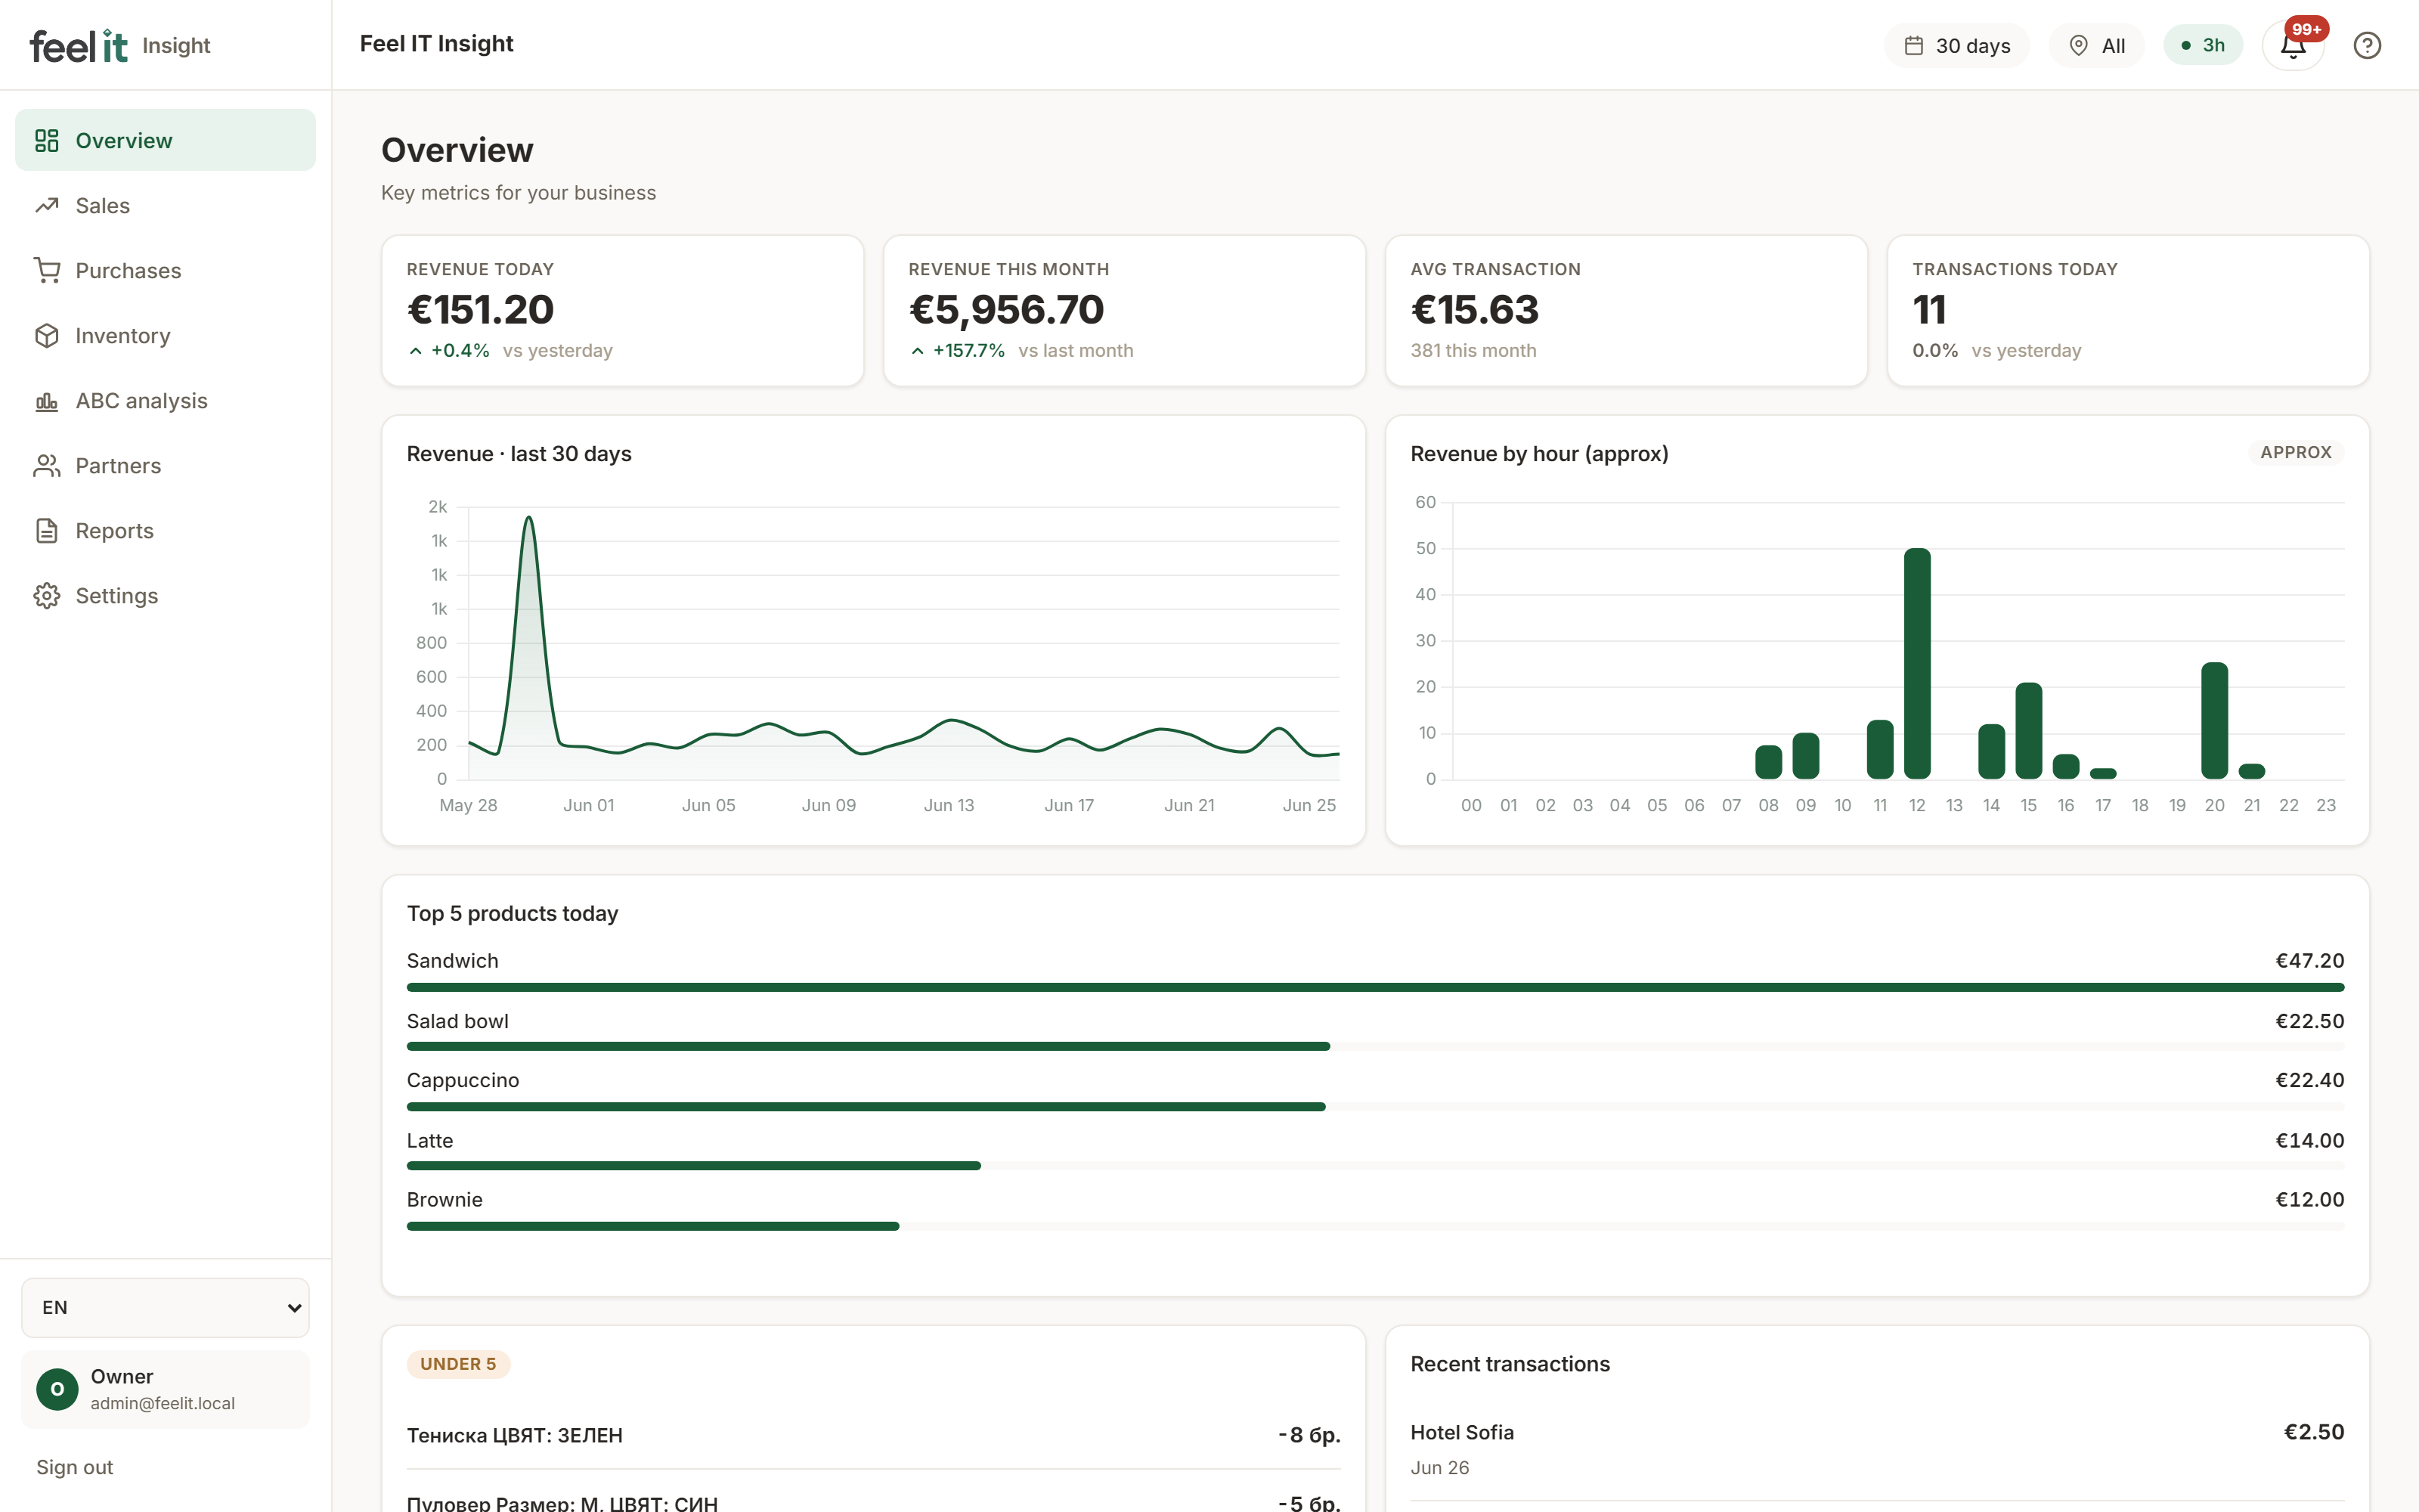Open the All locations filter
The width and height of the screenshot is (2419, 1512).
[x=2096, y=45]
